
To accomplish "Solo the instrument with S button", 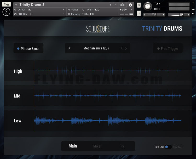I will point(139,5).
